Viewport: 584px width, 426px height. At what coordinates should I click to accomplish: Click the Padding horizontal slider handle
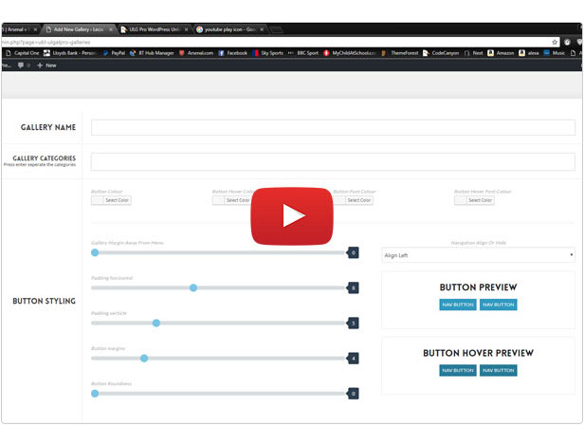coord(193,287)
